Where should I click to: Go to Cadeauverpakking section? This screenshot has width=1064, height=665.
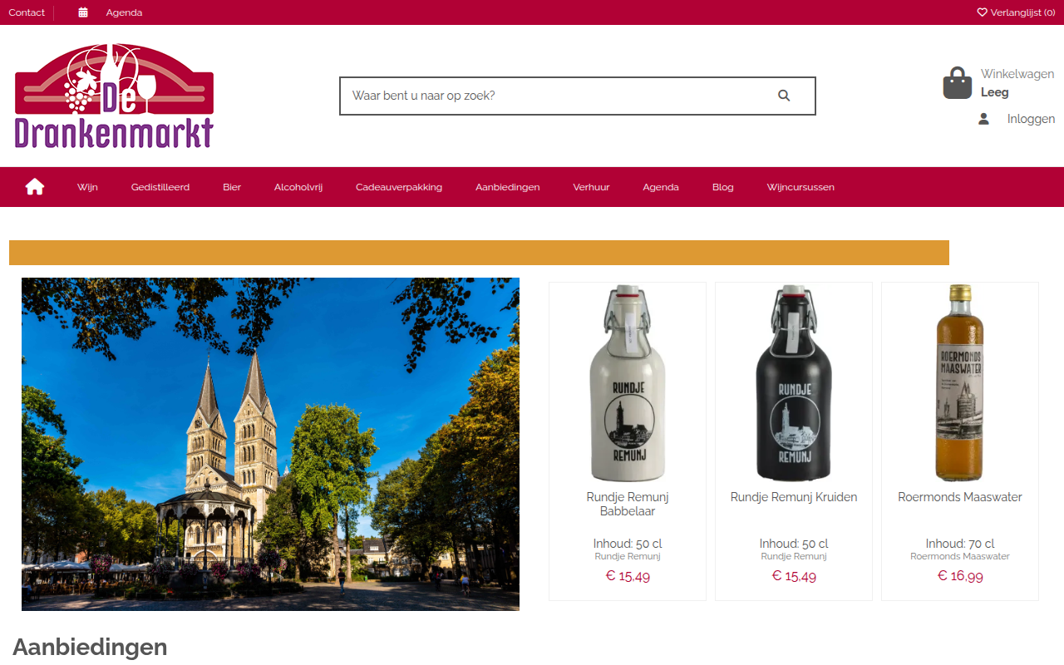[x=399, y=187]
